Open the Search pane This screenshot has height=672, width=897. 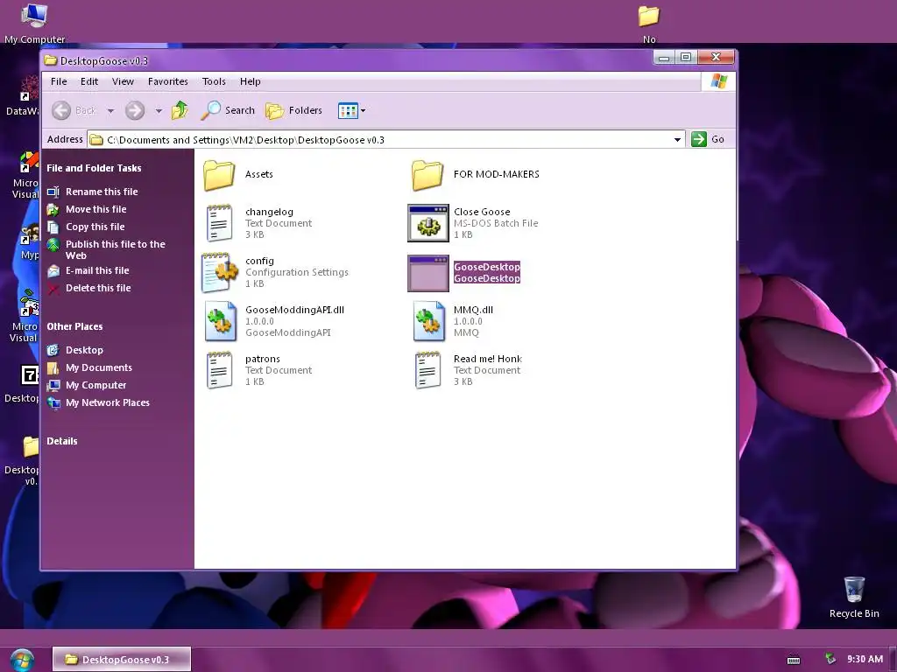[228, 110]
